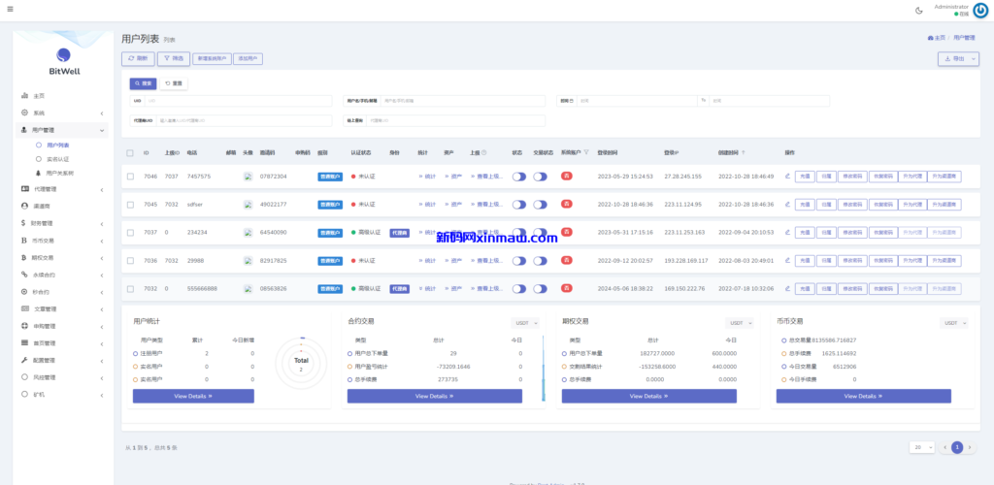Check the select-all checkbox in table header
The height and width of the screenshot is (485, 994).
[x=130, y=152]
